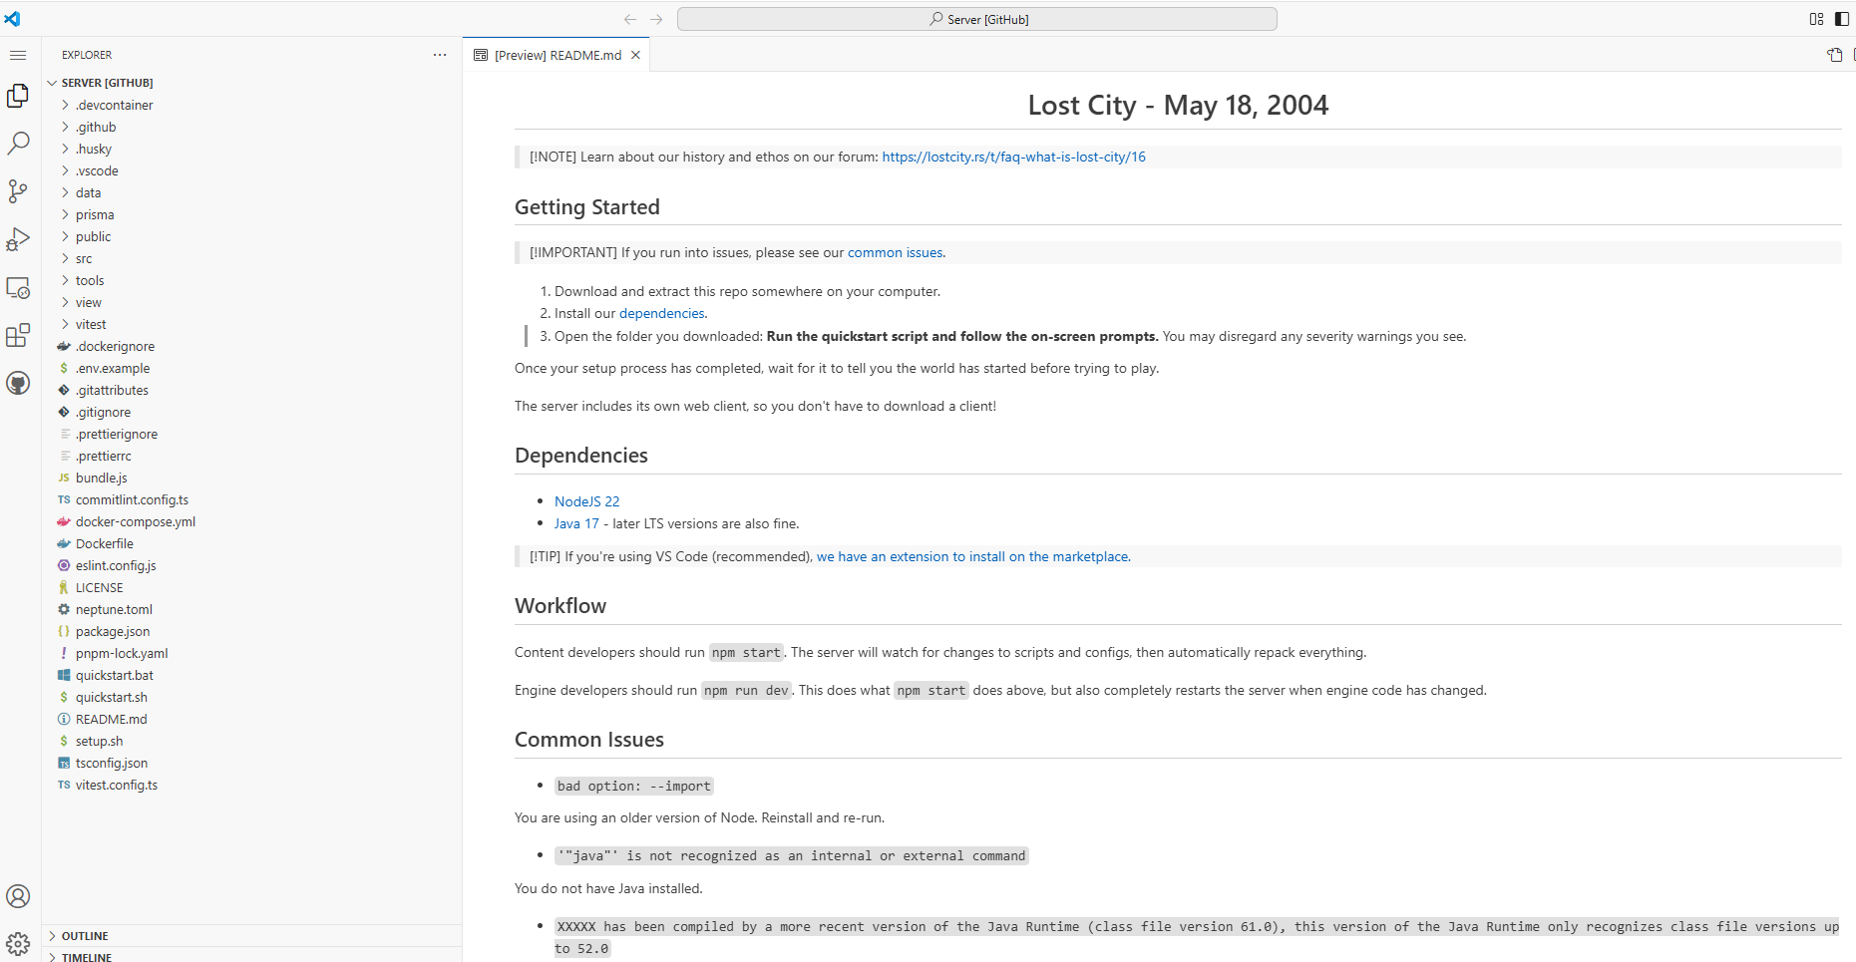Select the [Preview] README.md tab
This screenshot has width=1856, height=962.
pyautogui.click(x=557, y=55)
